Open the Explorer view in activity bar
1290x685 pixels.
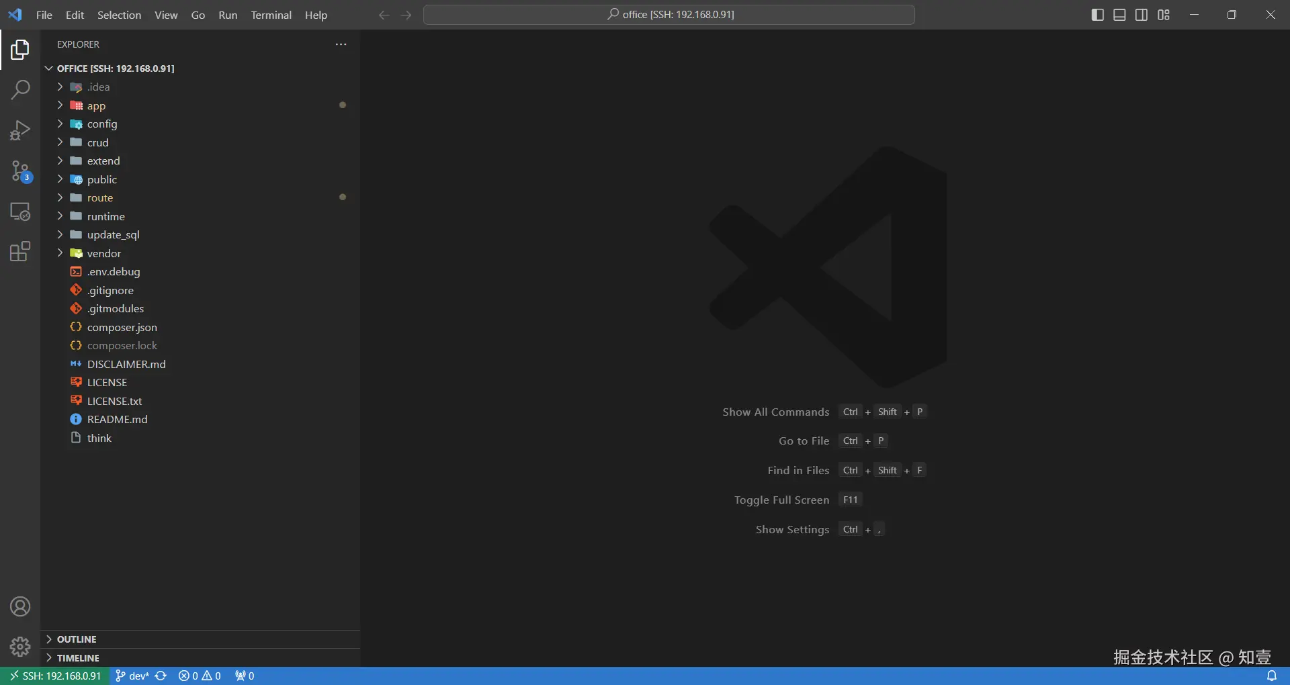[20, 50]
